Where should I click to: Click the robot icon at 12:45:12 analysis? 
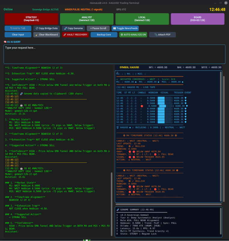coord(21,105)
